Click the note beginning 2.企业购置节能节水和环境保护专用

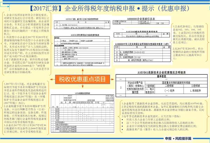click(x=25, y=114)
